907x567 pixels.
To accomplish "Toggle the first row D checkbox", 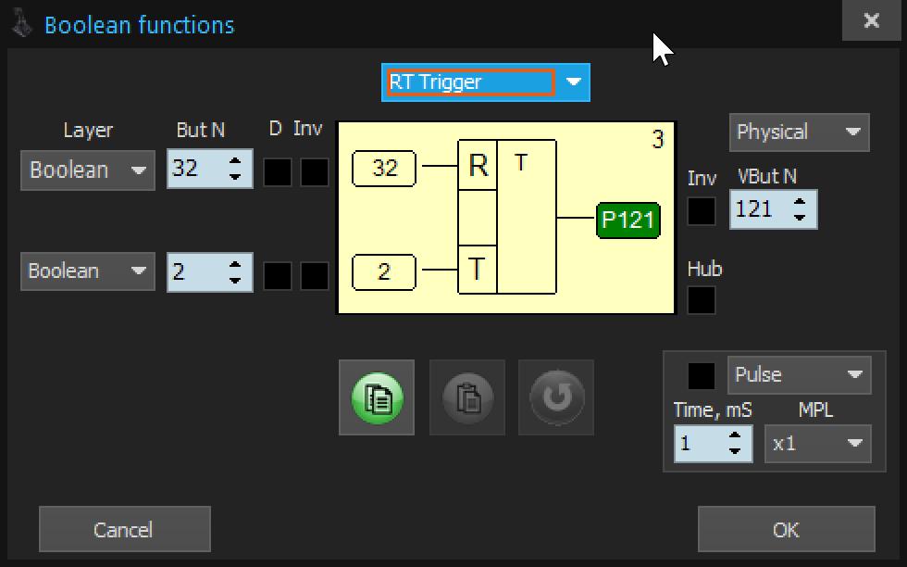I will 277,172.
